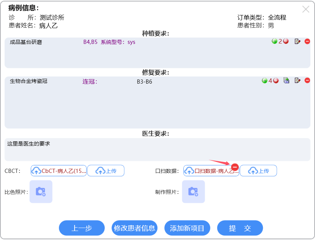Edit the 成品基台研磨 implant requirement
The image size is (315, 240).
click(x=297, y=42)
